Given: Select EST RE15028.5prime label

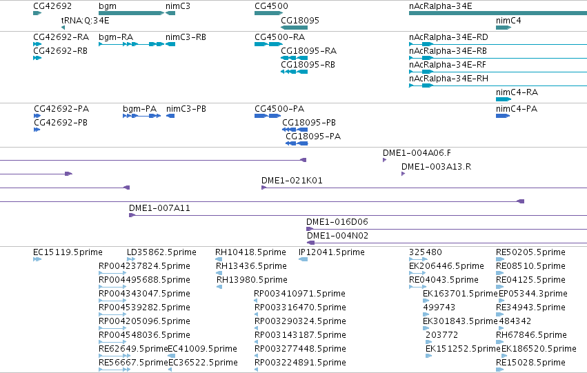Looking at the screenshot, I should [530, 363].
